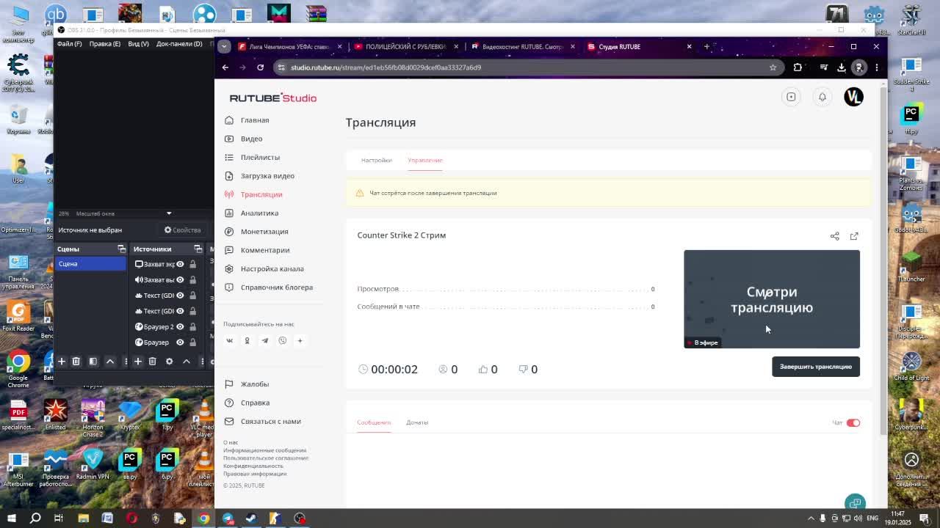The height and width of the screenshot is (528, 940).
Task: Open Windows Search from the taskbar
Action: pos(35,518)
